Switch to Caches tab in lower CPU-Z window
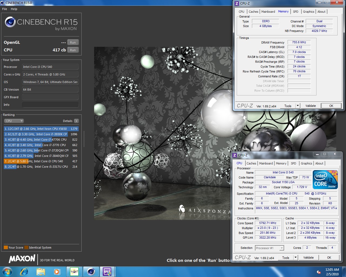 pos(251,163)
